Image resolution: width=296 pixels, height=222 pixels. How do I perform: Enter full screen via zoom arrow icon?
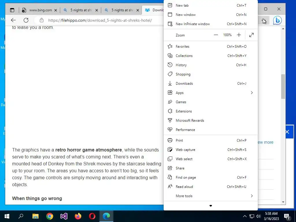[251, 35]
